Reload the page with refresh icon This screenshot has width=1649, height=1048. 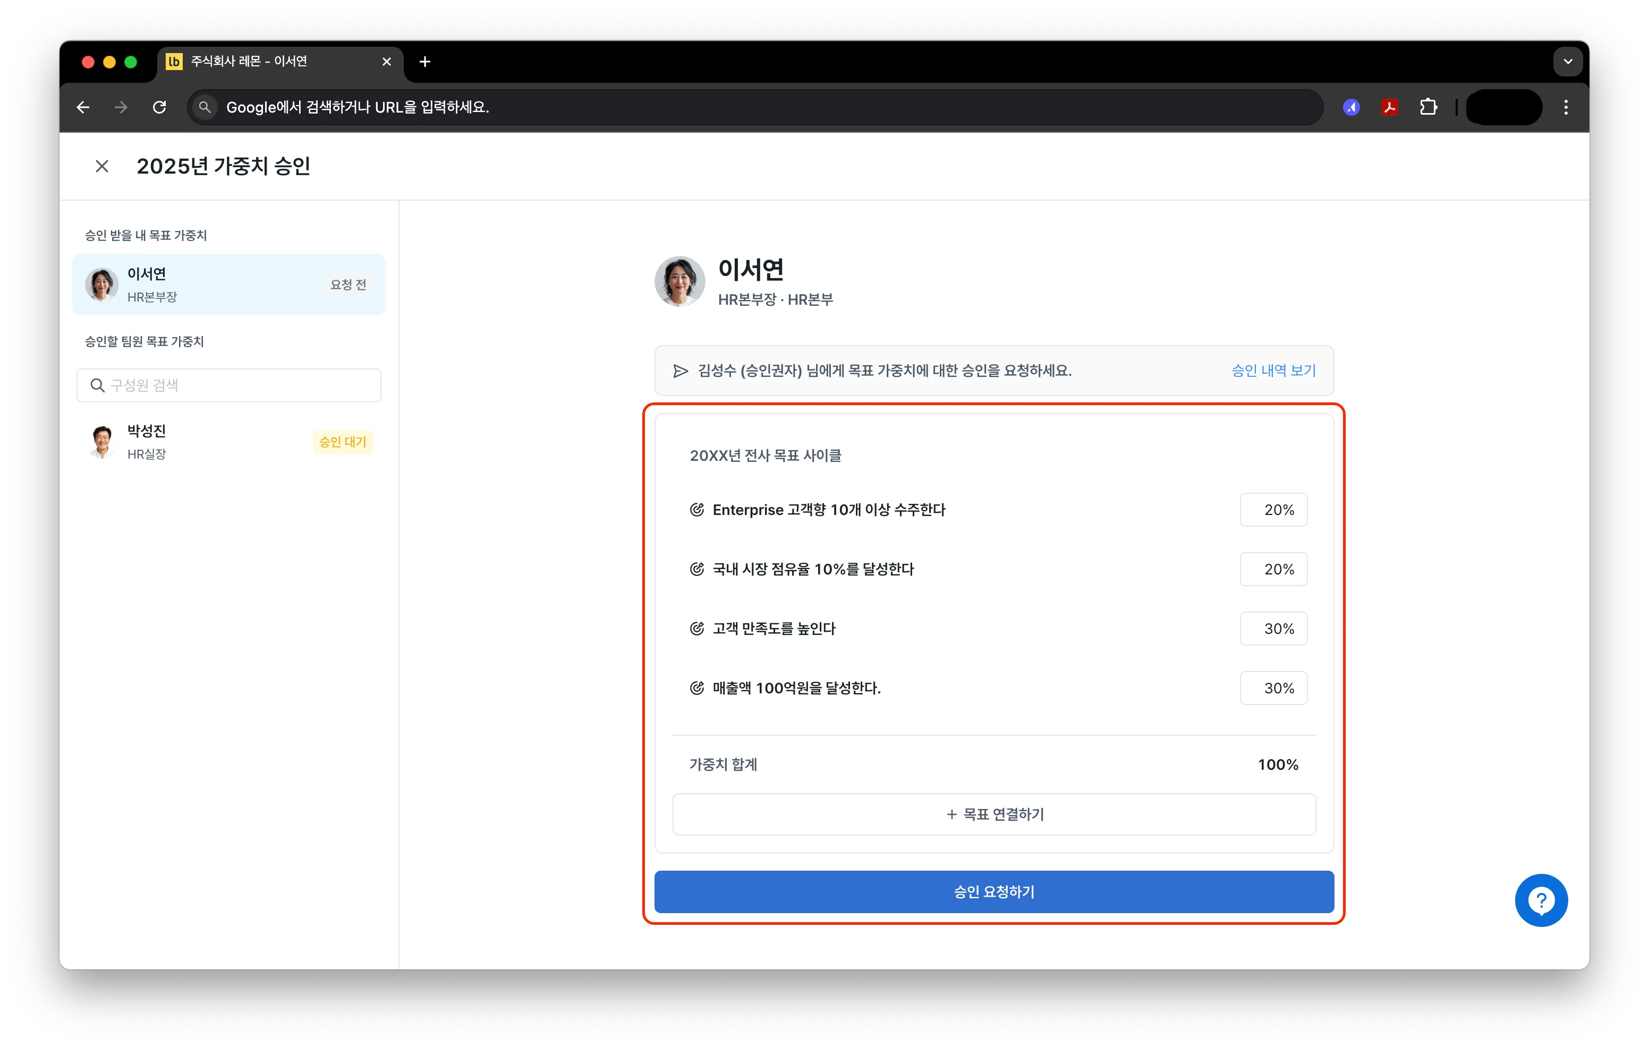[x=159, y=107]
